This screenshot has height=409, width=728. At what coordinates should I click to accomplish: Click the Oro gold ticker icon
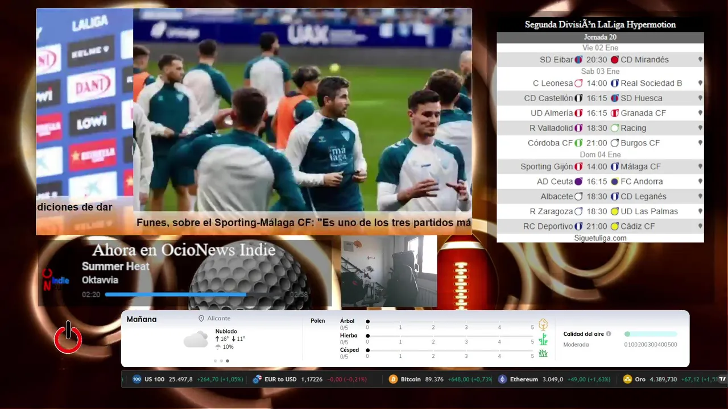[x=627, y=379]
